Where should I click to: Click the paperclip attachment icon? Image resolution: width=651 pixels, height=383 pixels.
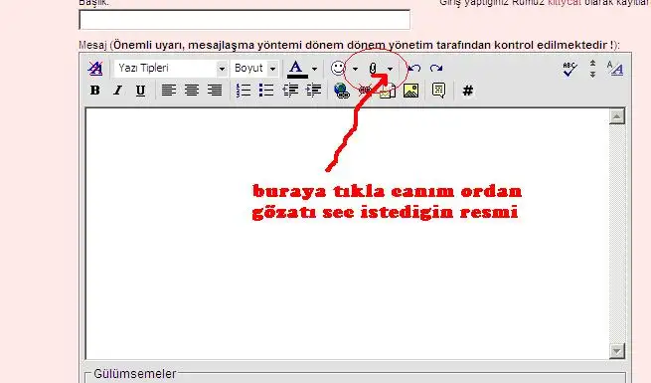click(373, 68)
